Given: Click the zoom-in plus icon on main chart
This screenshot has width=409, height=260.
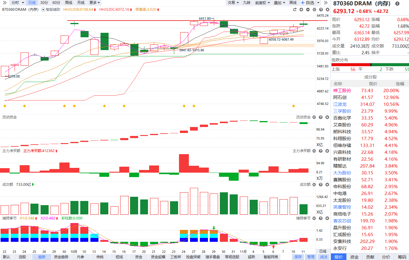Looking at the screenshot, I should click(301, 10).
